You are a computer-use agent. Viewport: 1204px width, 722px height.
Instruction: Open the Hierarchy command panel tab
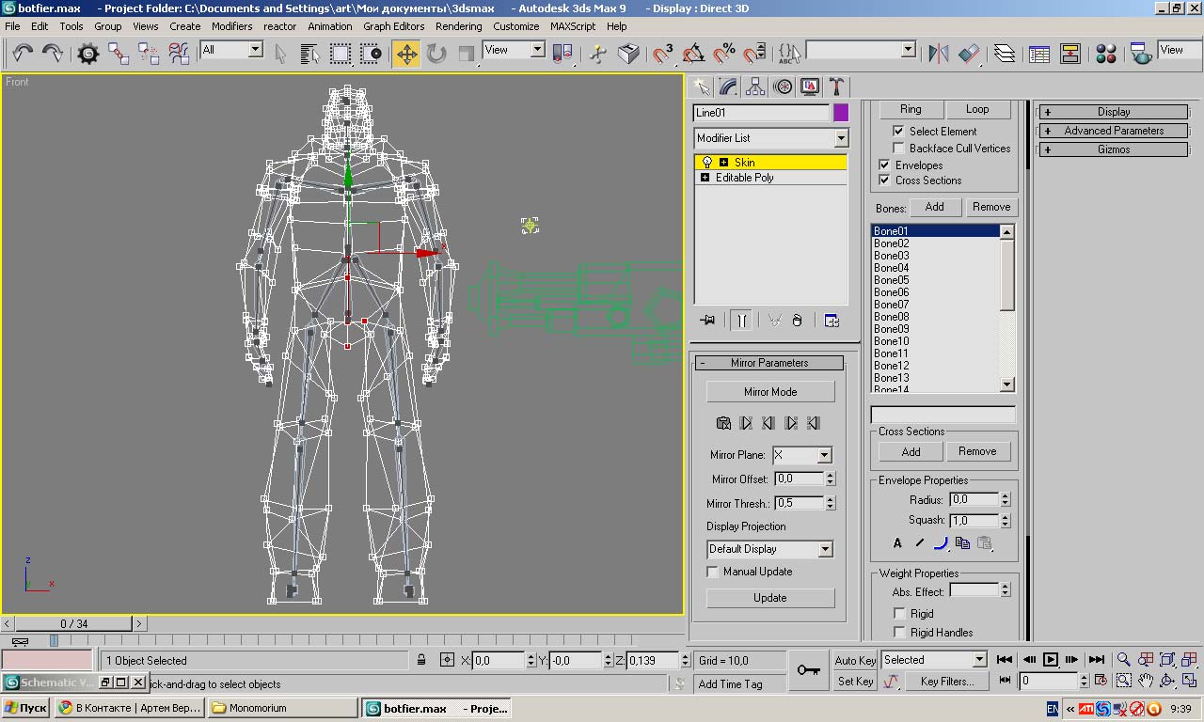click(755, 86)
